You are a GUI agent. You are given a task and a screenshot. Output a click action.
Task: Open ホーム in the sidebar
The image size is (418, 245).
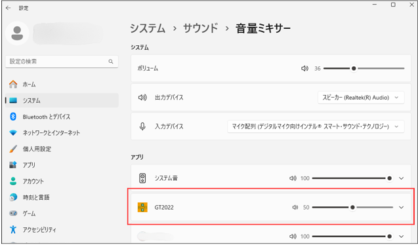(x=62, y=85)
